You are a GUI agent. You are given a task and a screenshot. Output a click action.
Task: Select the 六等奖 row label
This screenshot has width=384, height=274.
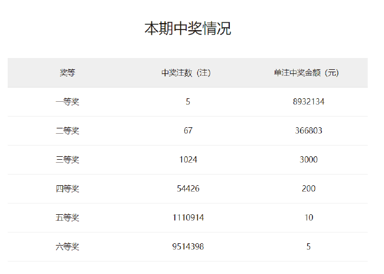point(67,247)
